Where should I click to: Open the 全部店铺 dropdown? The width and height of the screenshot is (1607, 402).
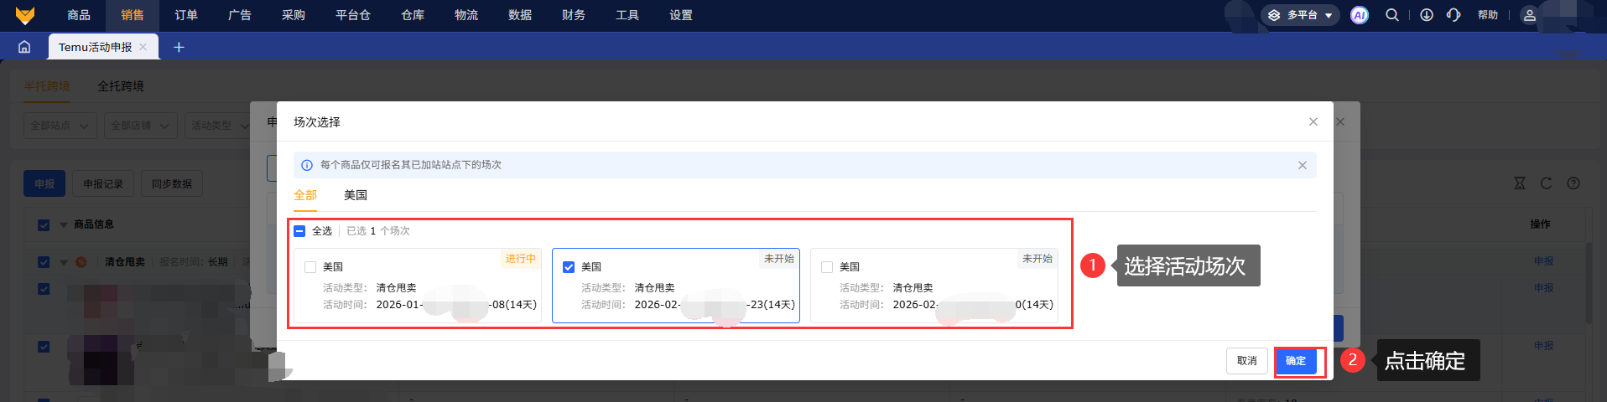point(141,126)
